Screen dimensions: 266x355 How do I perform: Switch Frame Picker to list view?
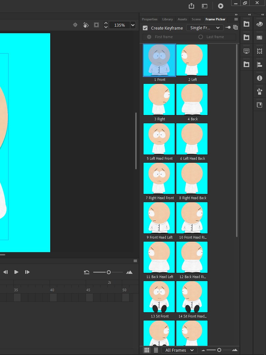click(x=156, y=350)
